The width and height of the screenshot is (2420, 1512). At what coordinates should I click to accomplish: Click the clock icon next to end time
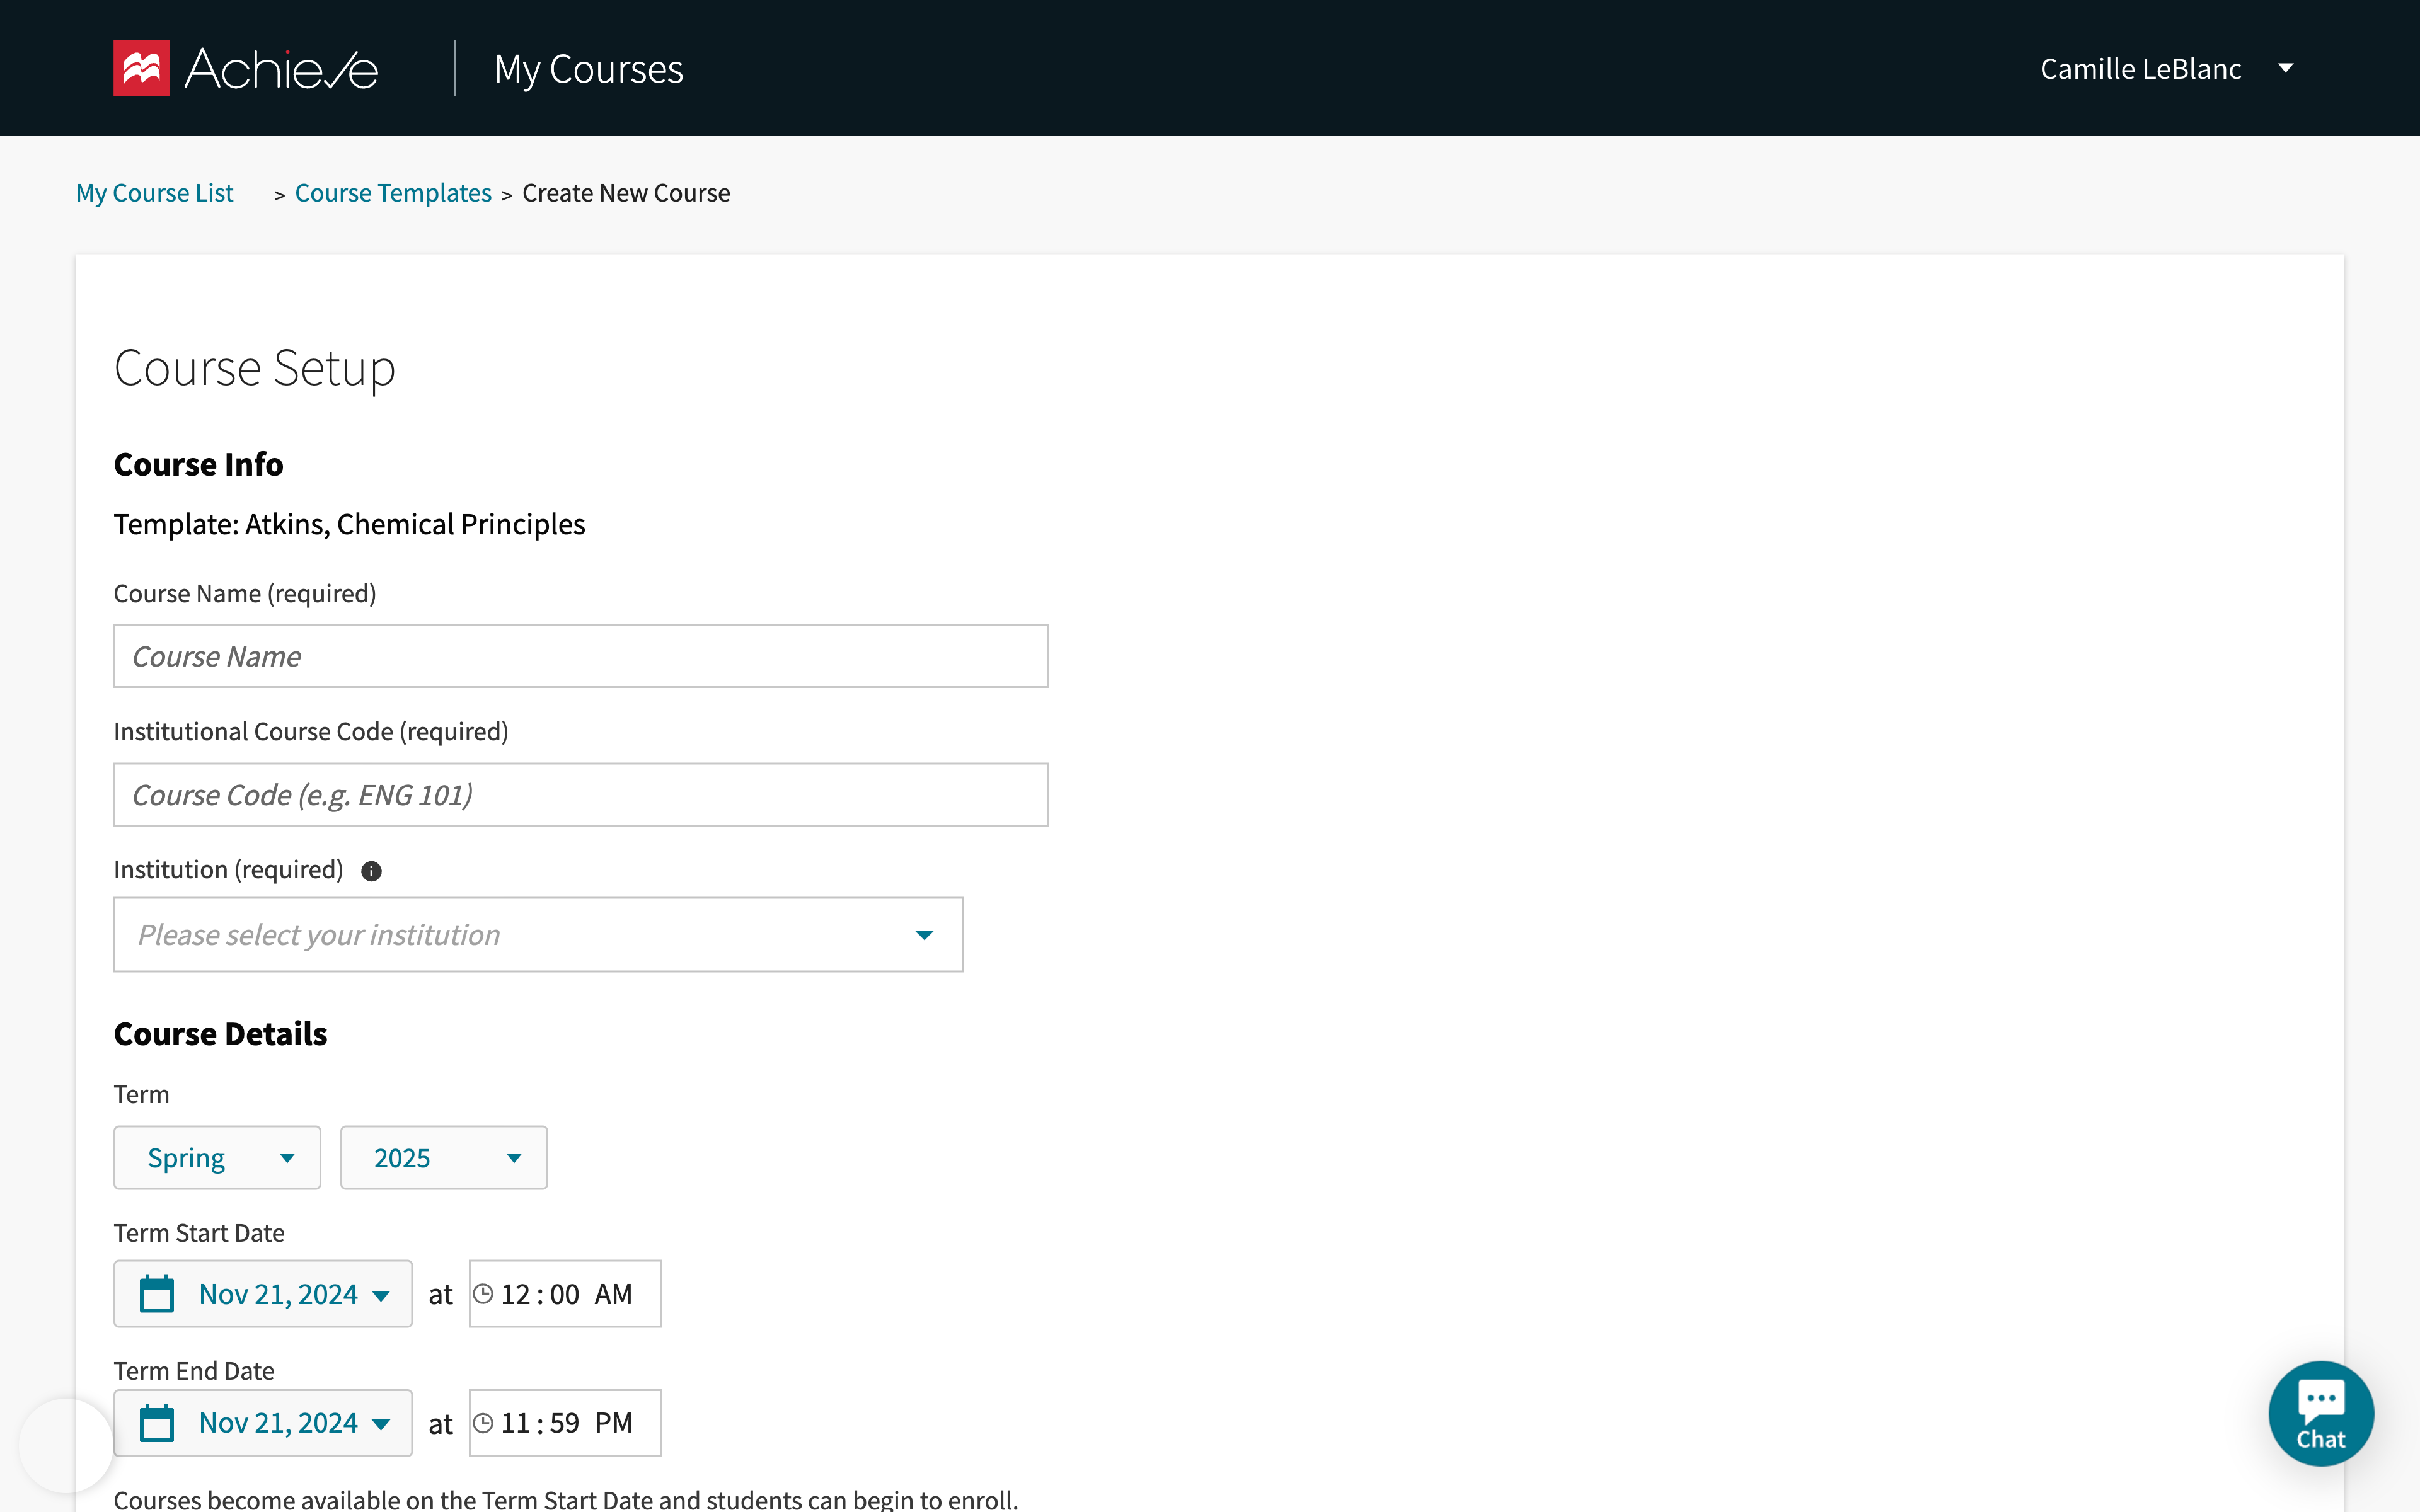coord(486,1423)
